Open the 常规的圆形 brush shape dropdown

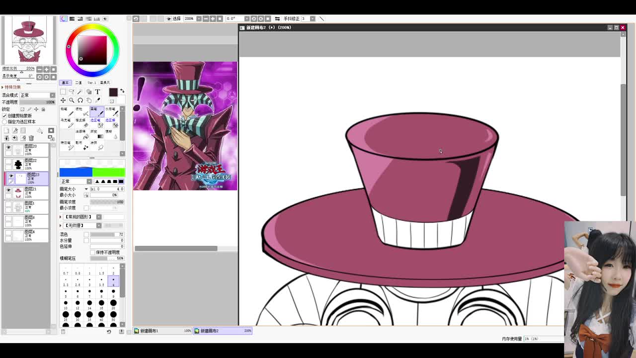pyautogui.click(x=99, y=217)
